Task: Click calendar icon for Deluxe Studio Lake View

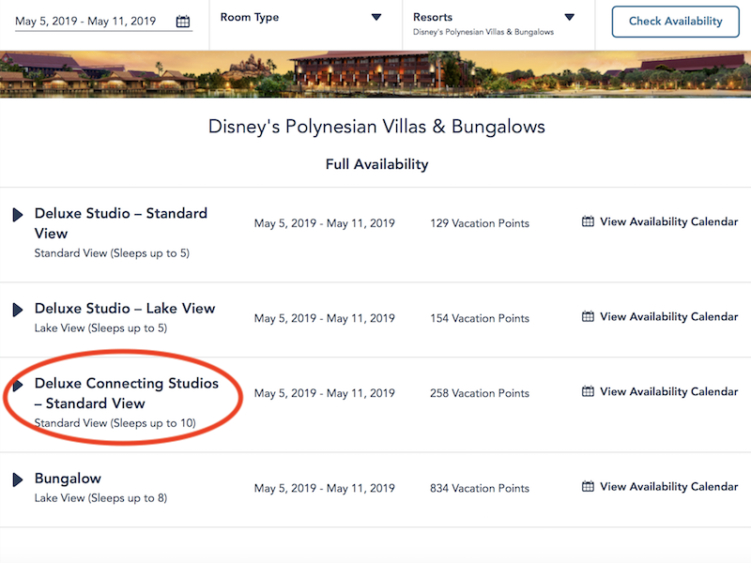Action: (x=588, y=316)
